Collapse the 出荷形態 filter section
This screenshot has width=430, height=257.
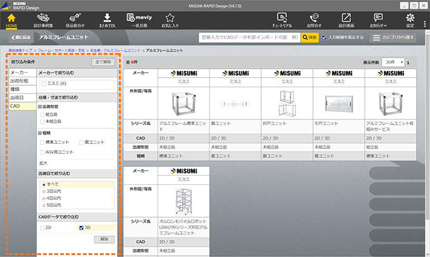click(39, 107)
